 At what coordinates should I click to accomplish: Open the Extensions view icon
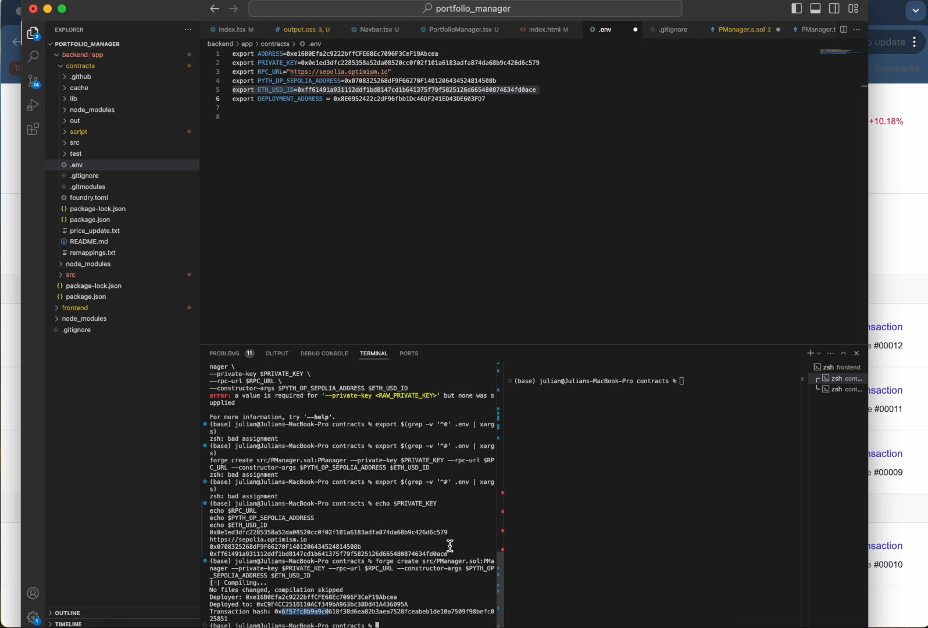point(33,129)
